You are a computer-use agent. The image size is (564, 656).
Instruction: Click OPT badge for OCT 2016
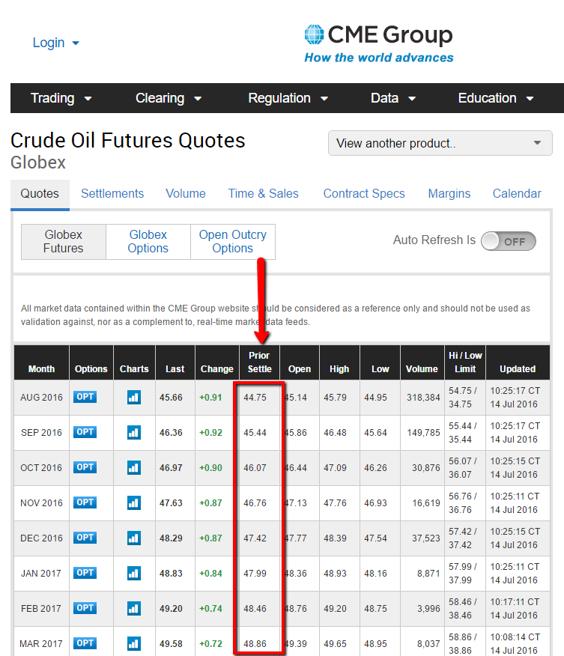(x=85, y=467)
